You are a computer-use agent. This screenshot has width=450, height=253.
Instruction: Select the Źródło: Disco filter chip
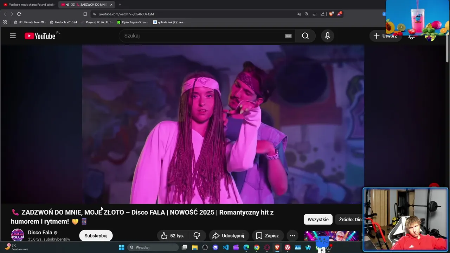click(x=349, y=220)
